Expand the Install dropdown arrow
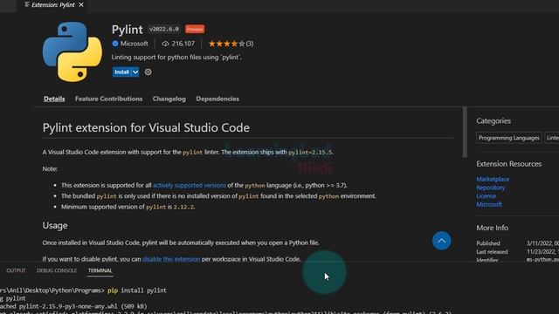The width and height of the screenshot is (559, 314). tap(135, 72)
